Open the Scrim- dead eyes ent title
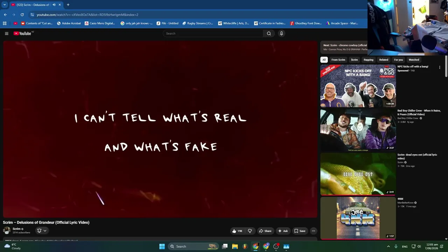Image resolution: width=448 pixels, height=252 pixels. (x=417, y=156)
